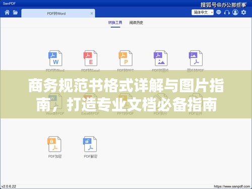Launch the PDF转PPT converter icon

coord(125,58)
